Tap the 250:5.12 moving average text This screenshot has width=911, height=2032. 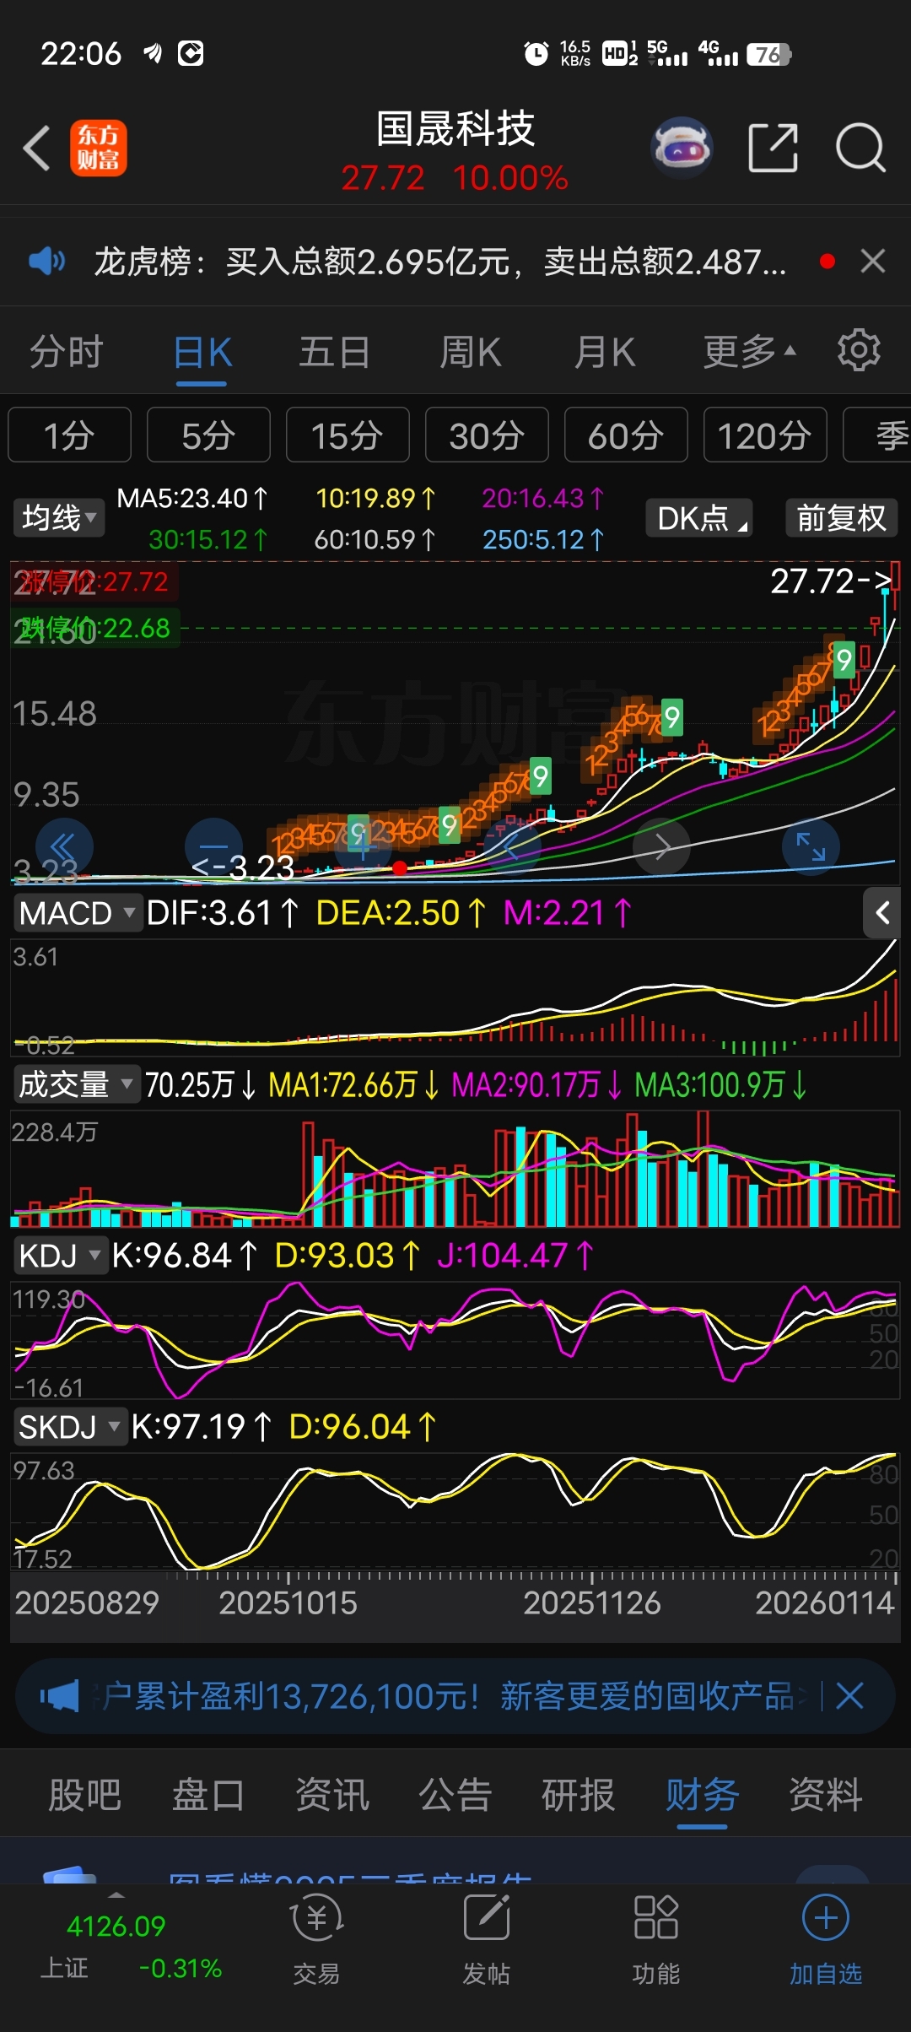coord(543,539)
